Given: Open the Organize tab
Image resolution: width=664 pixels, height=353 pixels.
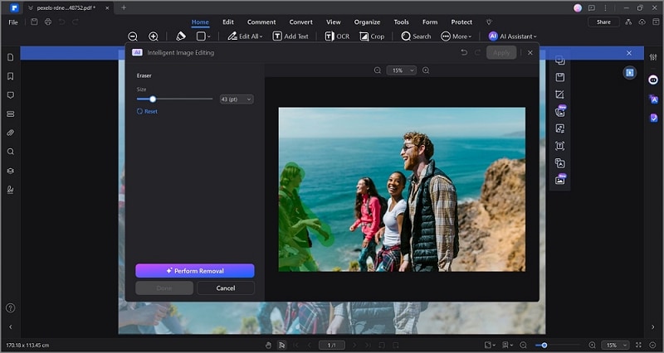Looking at the screenshot, I should (x=367, y=22).
